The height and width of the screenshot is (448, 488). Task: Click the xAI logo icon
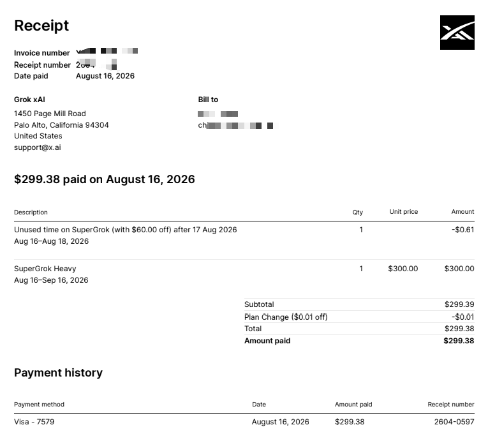point(457,33)
